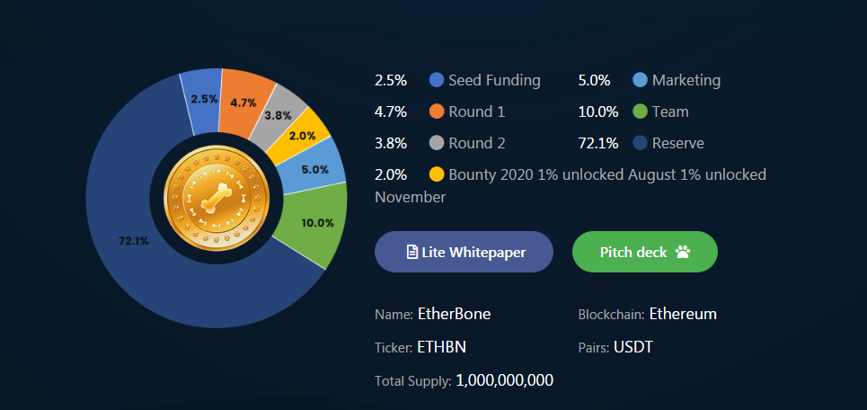Select the gray Round 2 legend dot
This screenshot has width=867, height=410.
(437, 143)
